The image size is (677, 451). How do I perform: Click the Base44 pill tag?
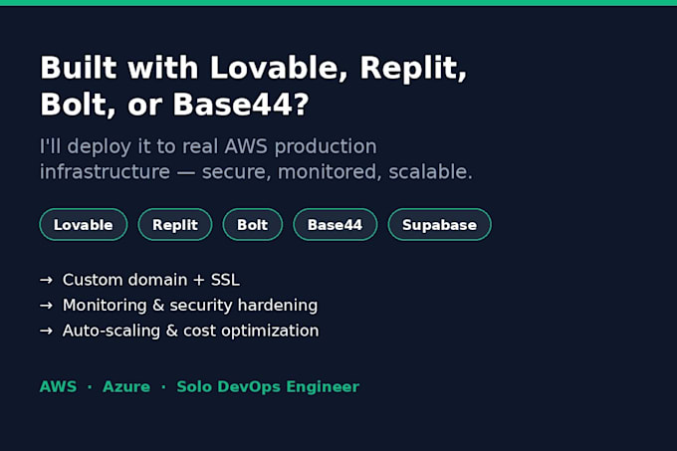tap(336, 224)
